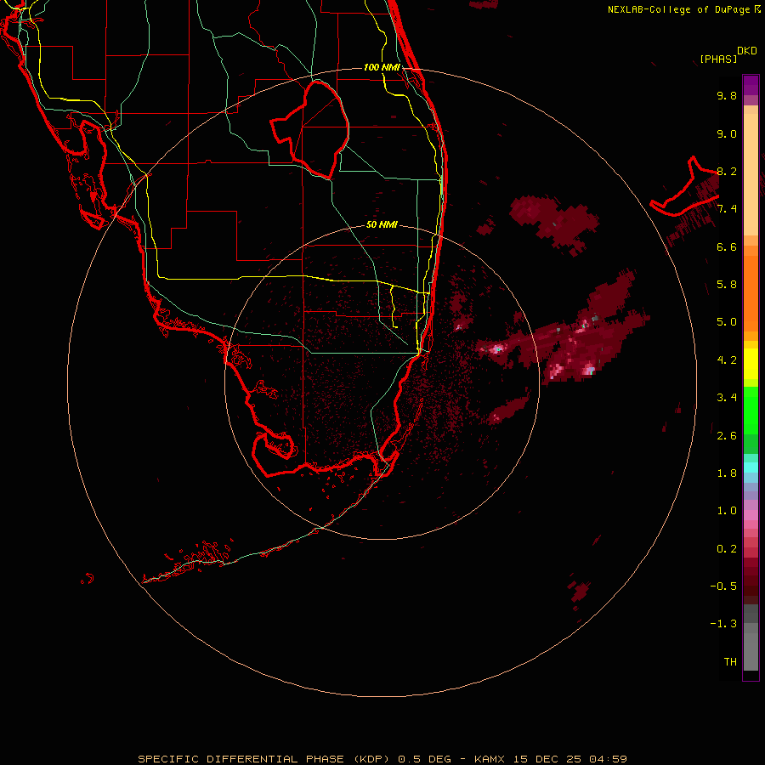Screen dimensions: 765x765
Task: Pick the bright green segment of the color bar
Action: [751, 410]
